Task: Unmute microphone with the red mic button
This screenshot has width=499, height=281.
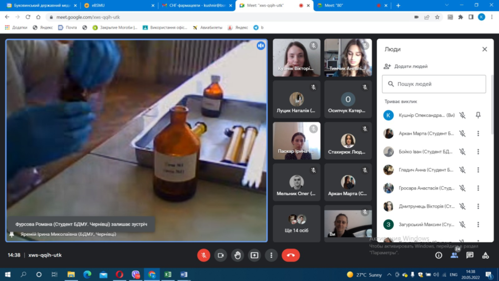Action: pos(204,255)
